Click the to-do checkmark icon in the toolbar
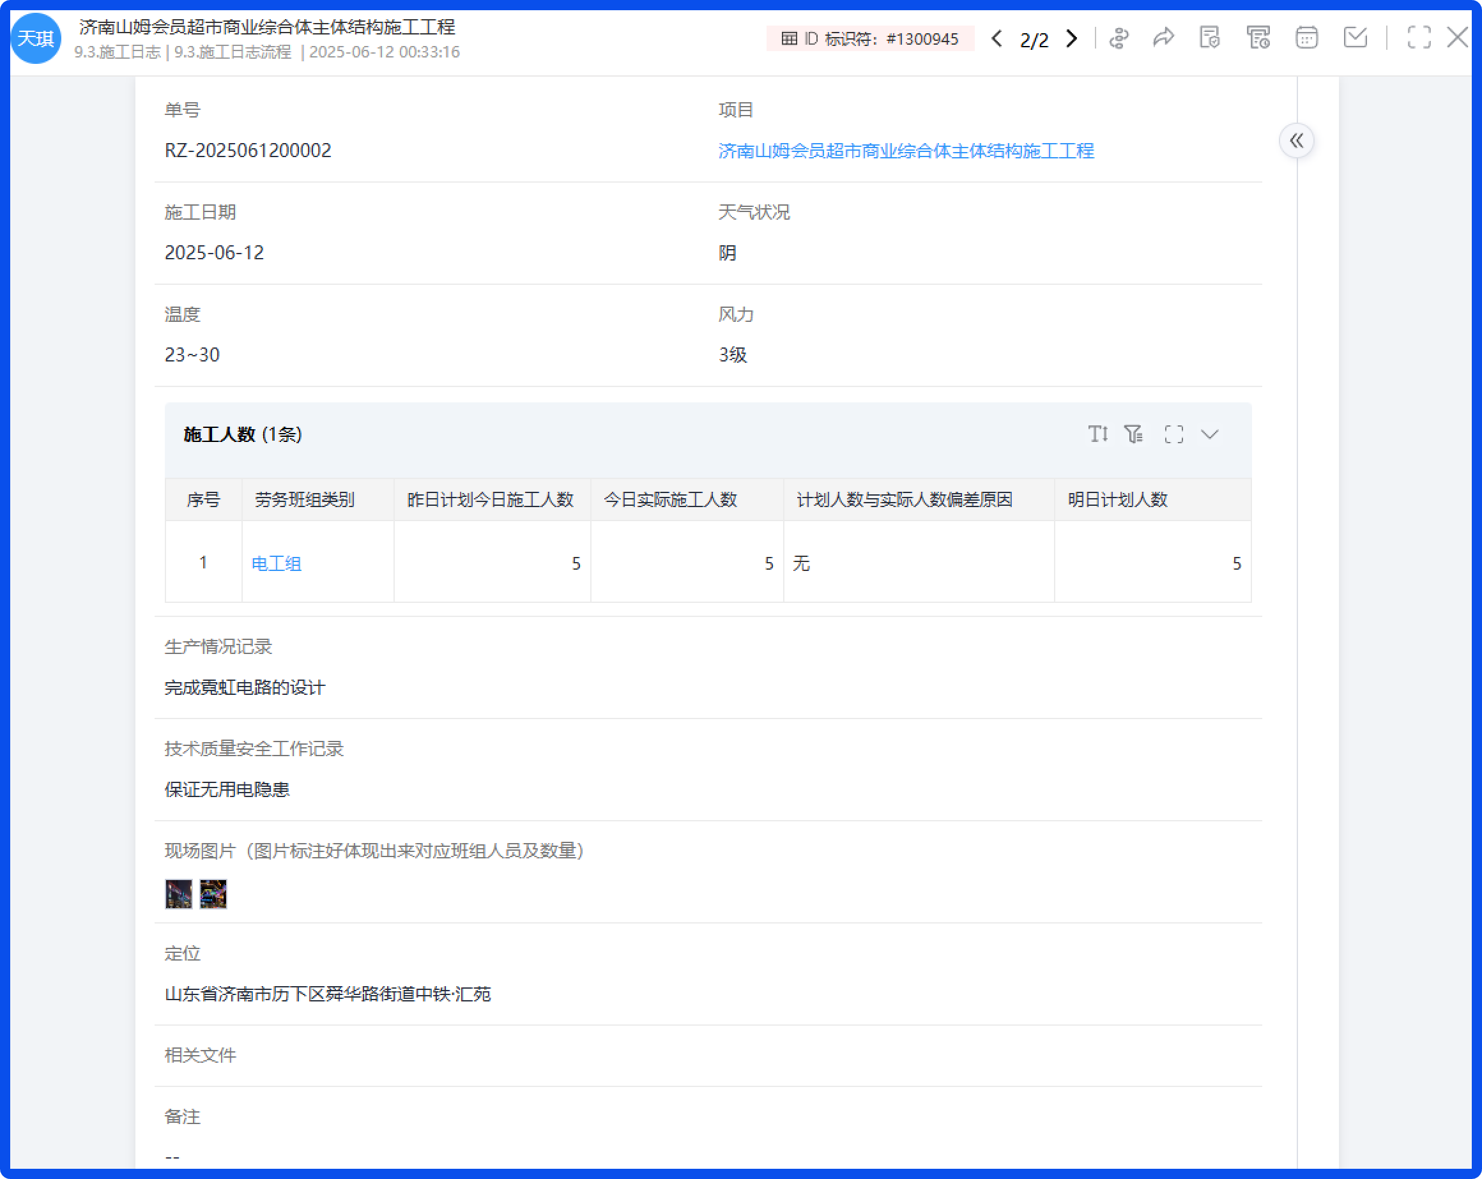1482x1179 pixels. [x=1355, y=38]
